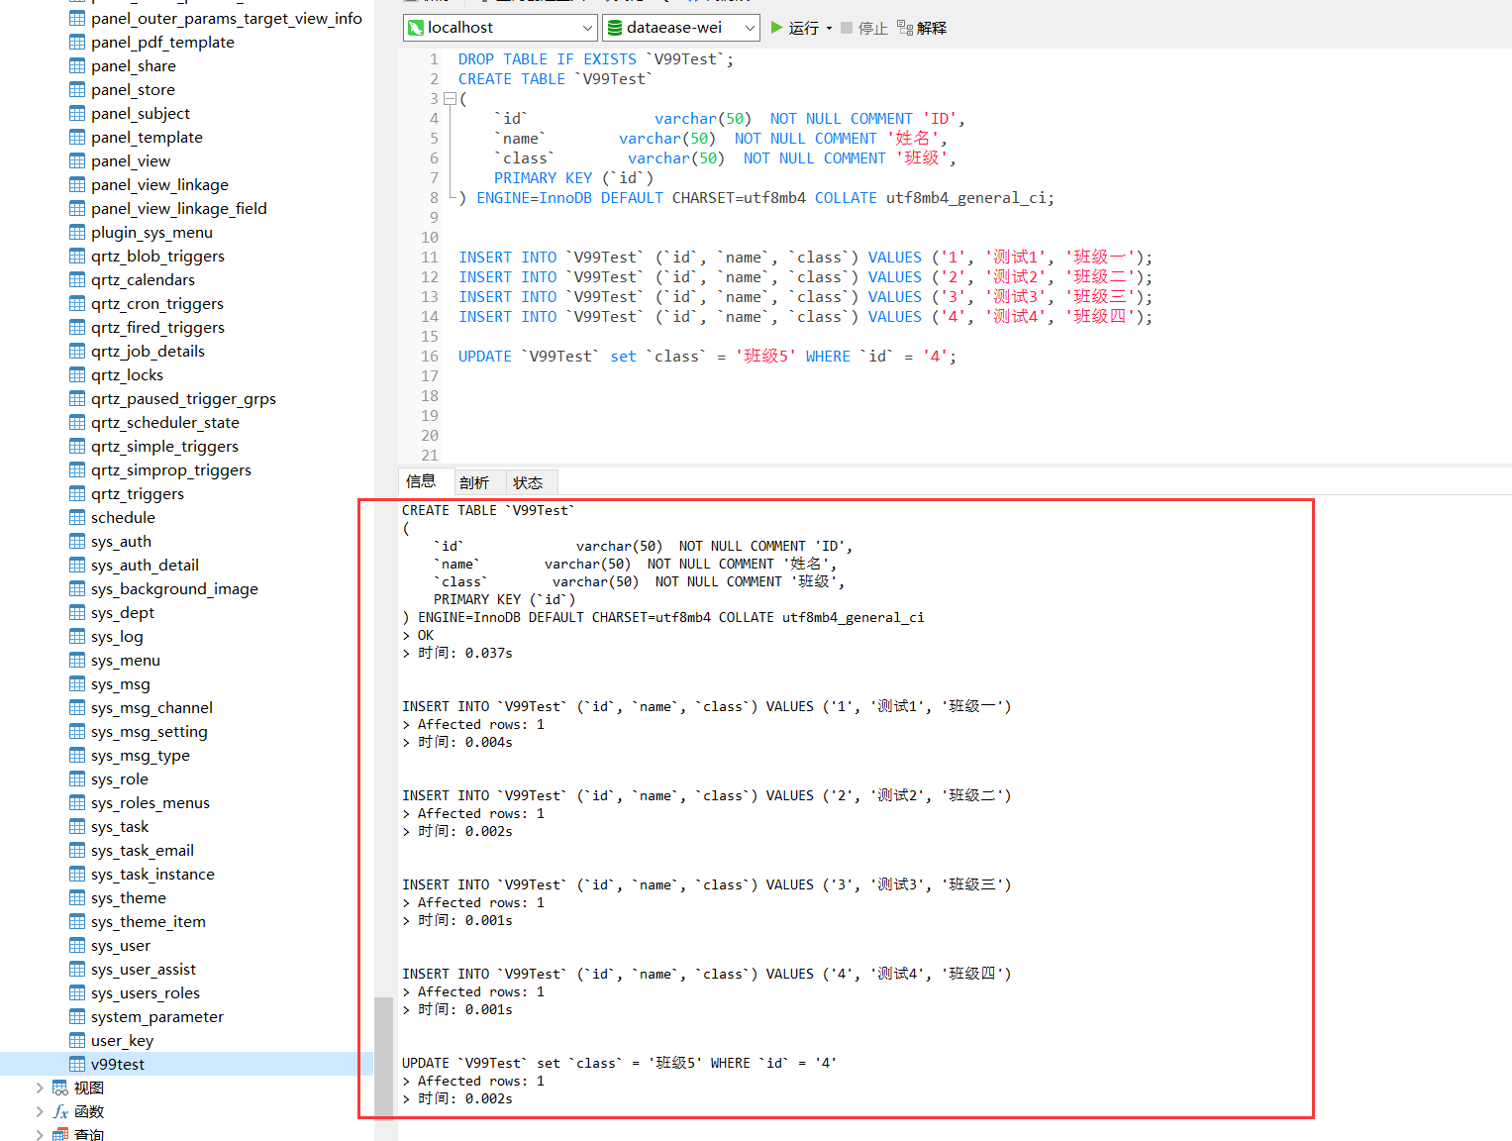Select the Info (信息) tab
Image resolution: width=1512 pixels, height=1141 pixels.
pos(421,481)
